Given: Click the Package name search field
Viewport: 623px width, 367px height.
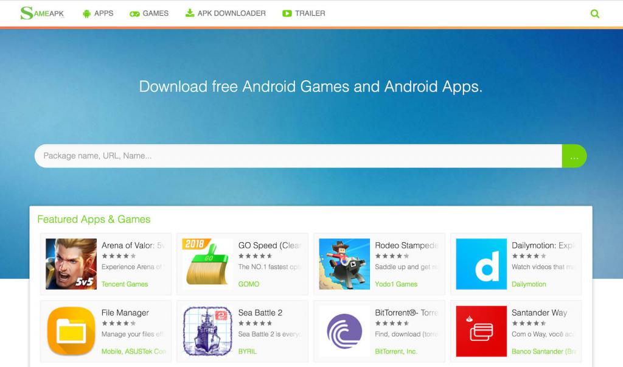Looking at the screenshot, I should [x=298, y=156].
